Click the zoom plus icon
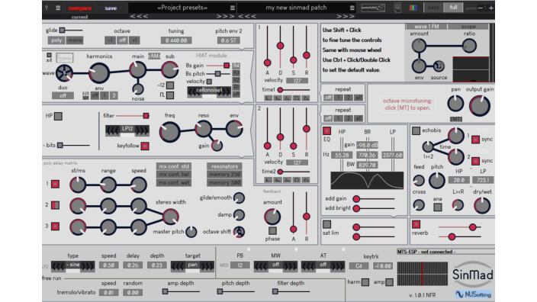Viewport: 537px width, 302px height. click(491, 8)
